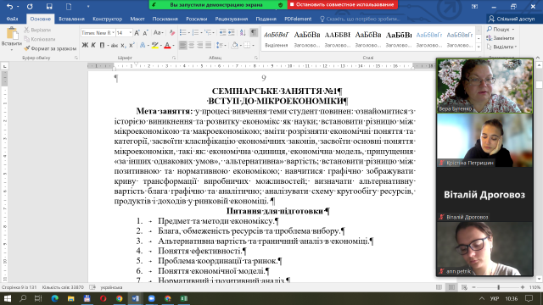543x305 pixels.
Task: Click the ribbon display options icon in title bar
Action: 474,6
